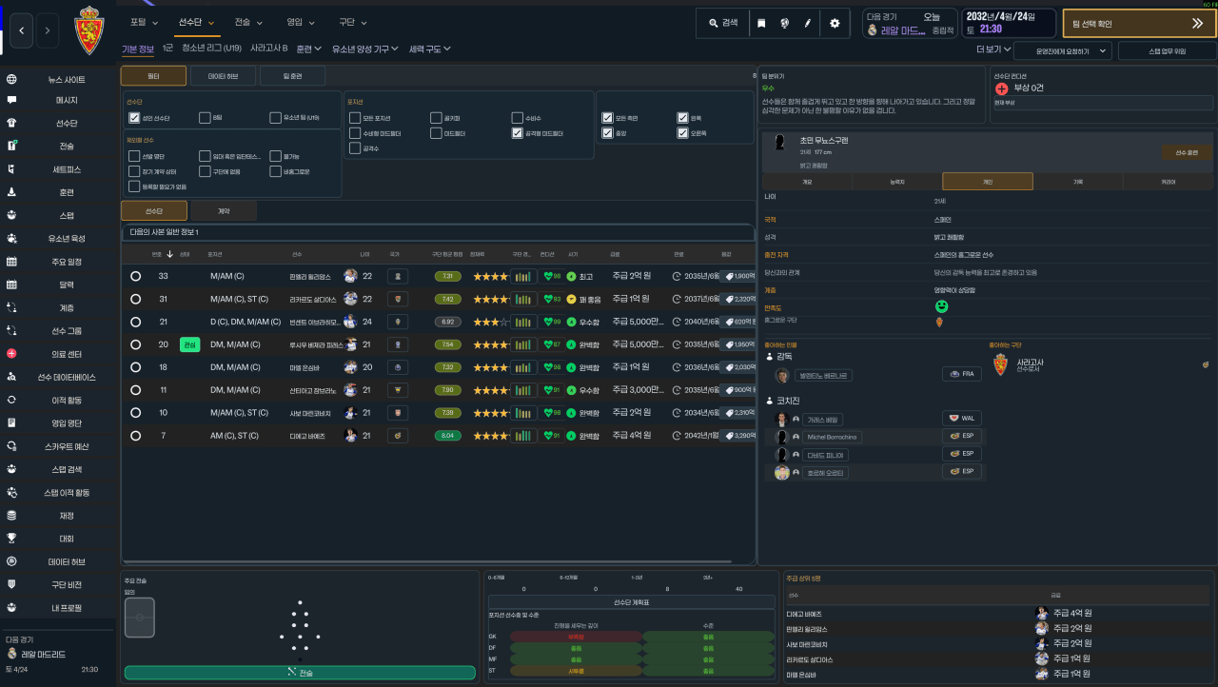Uncheck the 공격형 미드필더 checkbox

coord(517,133)
